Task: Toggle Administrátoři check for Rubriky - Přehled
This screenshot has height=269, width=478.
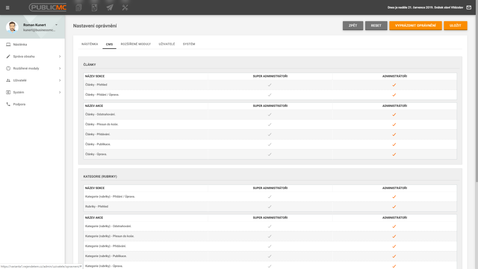Action: (x=394, y=207)
